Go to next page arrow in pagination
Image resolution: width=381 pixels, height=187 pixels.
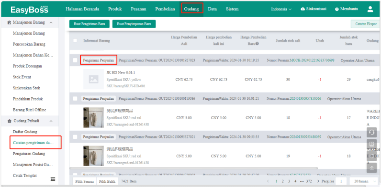point(318,181)
